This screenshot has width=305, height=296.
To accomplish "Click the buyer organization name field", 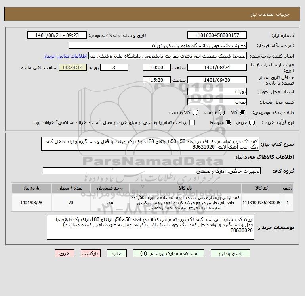I will coord(158,46).
